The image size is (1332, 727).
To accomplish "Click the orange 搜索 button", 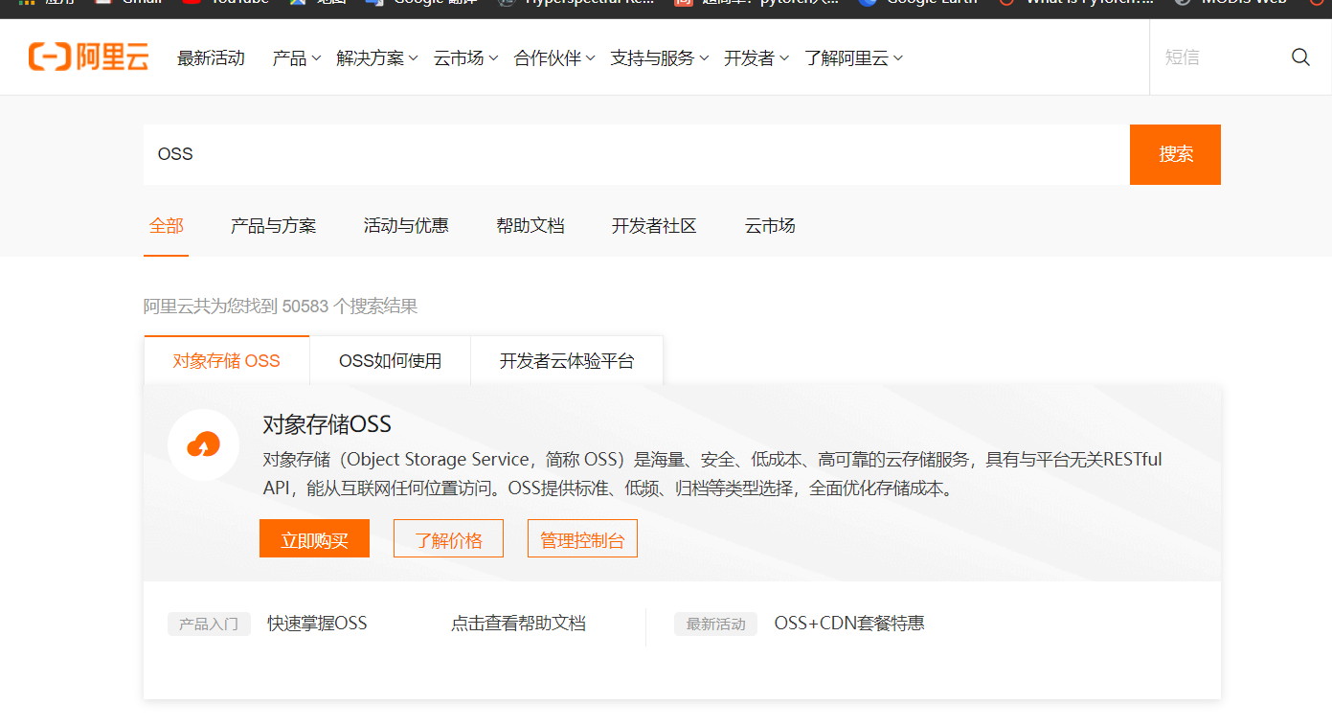I will [1175, 154].
